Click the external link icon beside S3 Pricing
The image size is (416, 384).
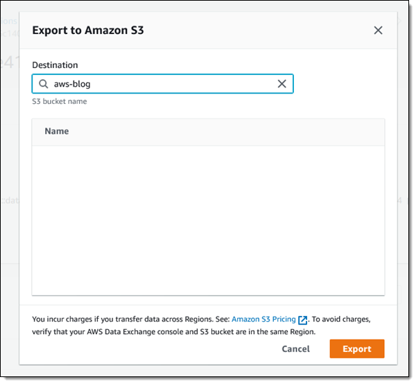[302, 320]
